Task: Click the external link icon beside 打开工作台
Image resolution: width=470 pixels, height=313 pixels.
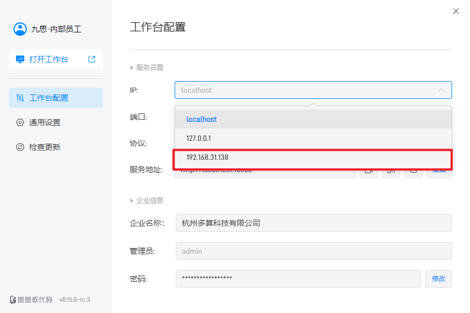Action: coord(92,59)
